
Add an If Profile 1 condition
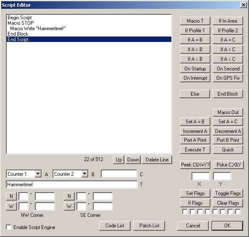click(x=195, y=31)
